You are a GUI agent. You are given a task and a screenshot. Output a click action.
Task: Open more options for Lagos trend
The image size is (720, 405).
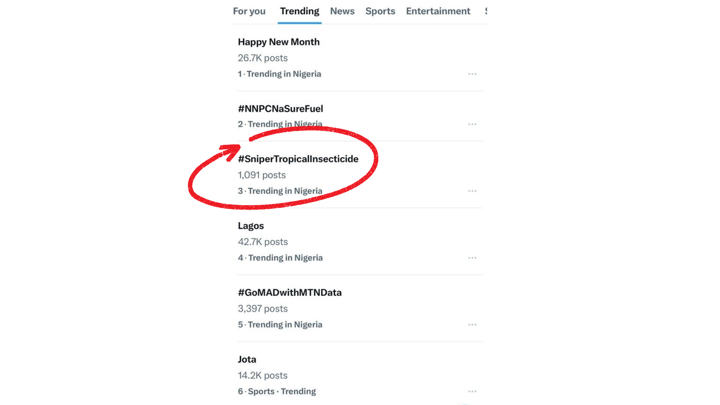click(472, 258)
